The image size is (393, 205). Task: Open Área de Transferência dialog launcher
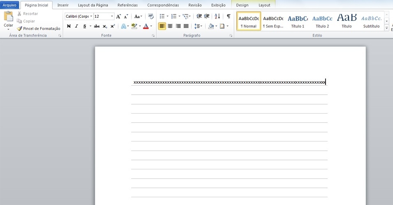(60, 36)
